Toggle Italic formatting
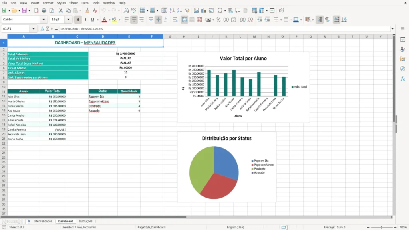The height and width of the screenshot is (230, 409). (85, 20)
